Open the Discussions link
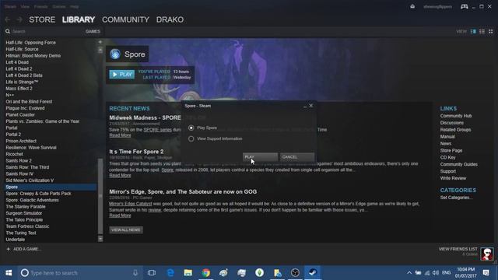Image resolution: width=498 pixels, height=280 pixels. tap(451, 123)
